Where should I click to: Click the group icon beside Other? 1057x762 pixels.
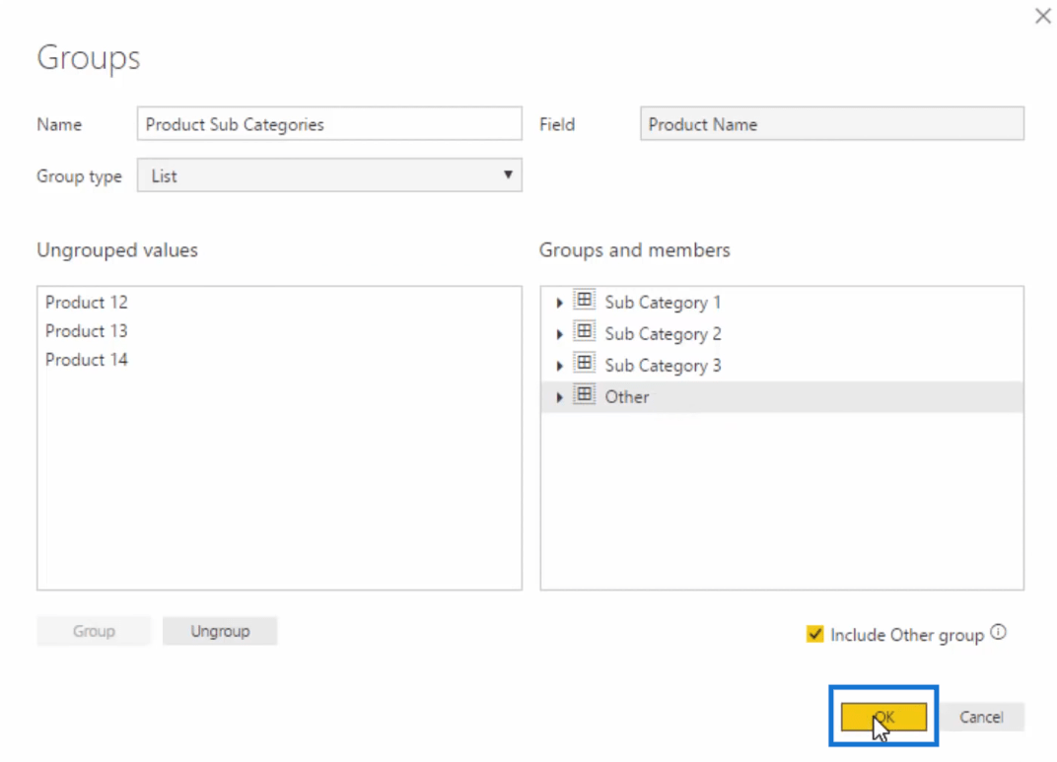585,395
